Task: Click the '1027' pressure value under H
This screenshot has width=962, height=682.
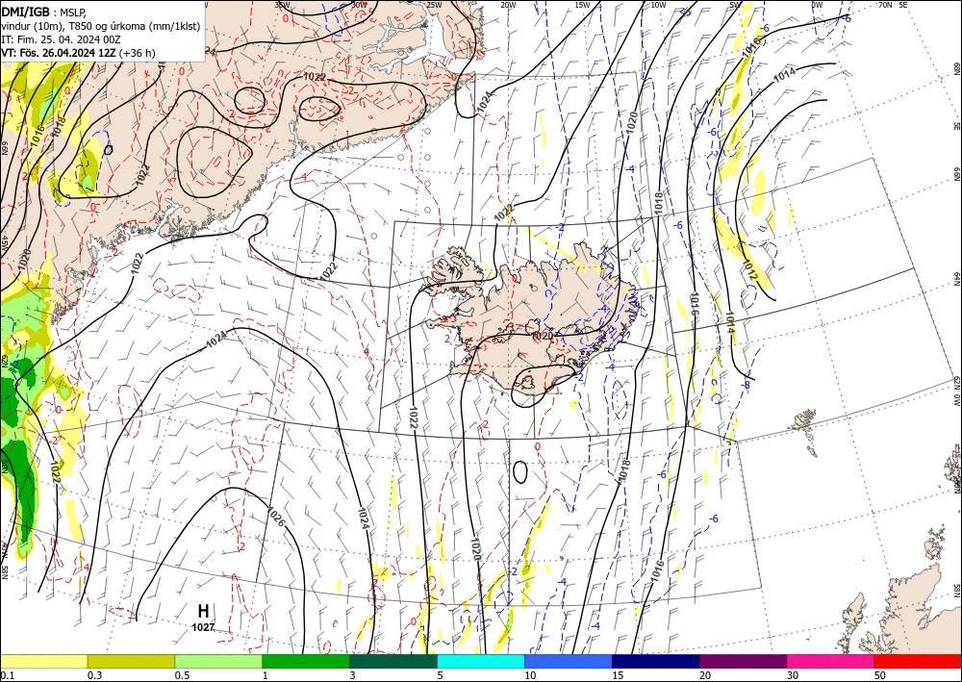Action: click(x=203, y=627)
